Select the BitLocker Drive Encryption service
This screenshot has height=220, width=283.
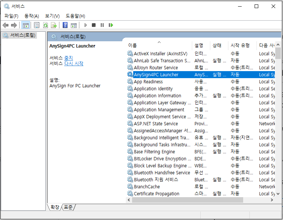201,158
